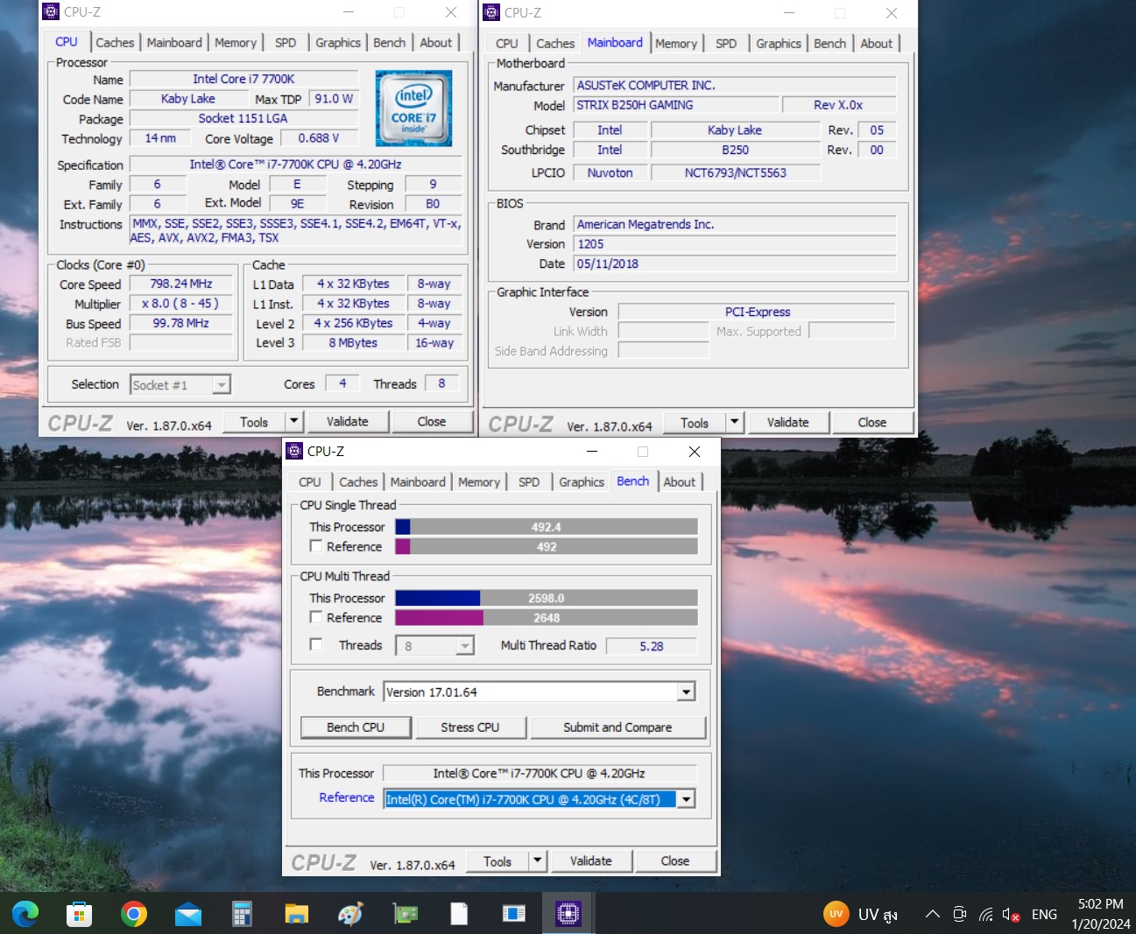Check the Threads checkbox in Bench
This screenshot has width=1136, height=934.
point(316,645)
